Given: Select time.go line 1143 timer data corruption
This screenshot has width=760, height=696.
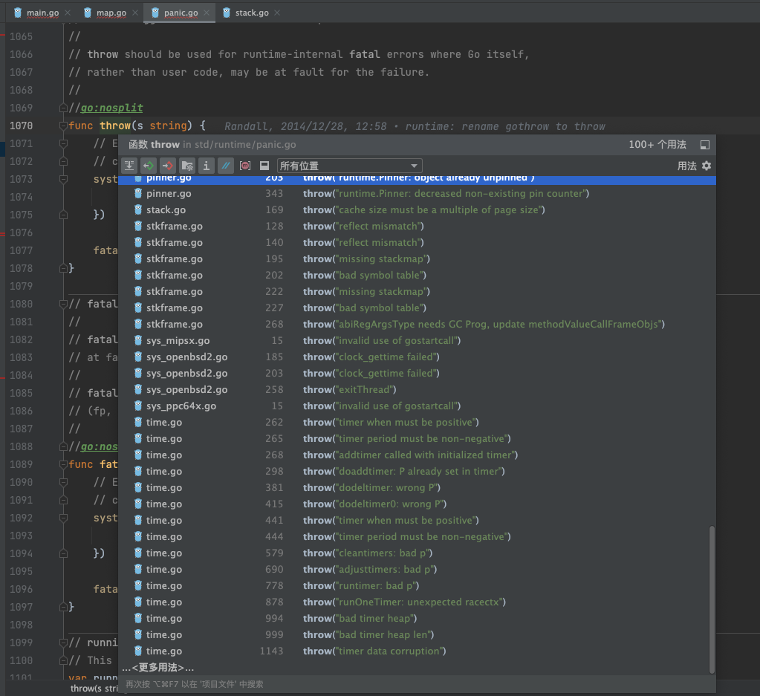Looking at the screenshot, I should [x=417, y=651].
